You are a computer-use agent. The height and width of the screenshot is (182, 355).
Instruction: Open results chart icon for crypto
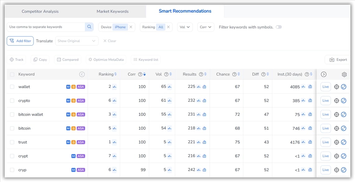coord(204,101)
